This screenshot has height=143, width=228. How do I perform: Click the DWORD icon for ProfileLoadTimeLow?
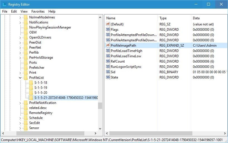click(x=108, y=56)
